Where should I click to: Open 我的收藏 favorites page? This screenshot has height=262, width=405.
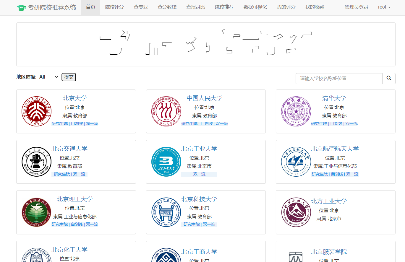tap(315, 7)
